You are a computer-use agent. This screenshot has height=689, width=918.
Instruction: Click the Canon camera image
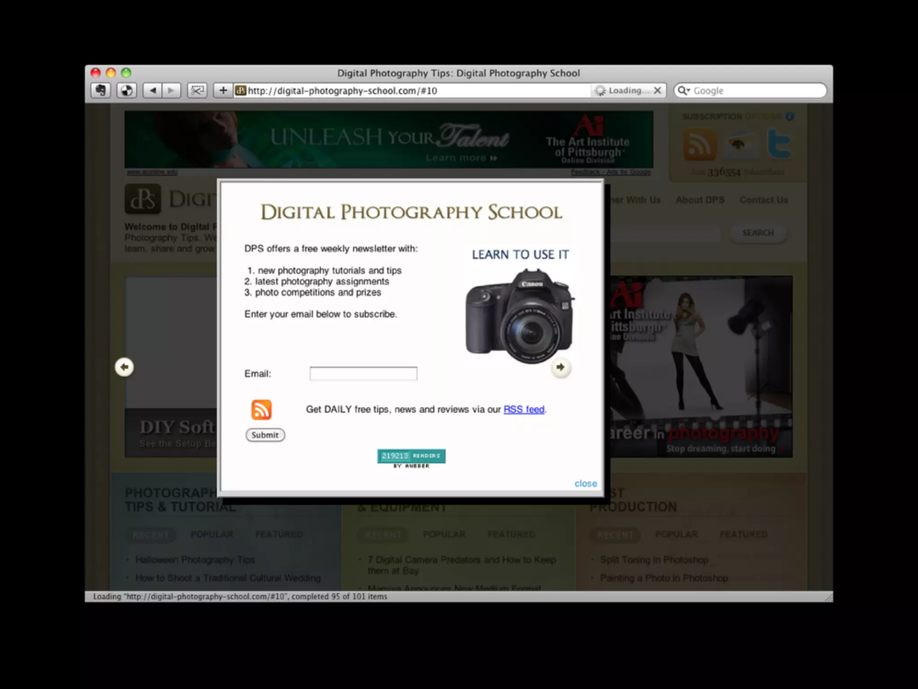[519, 316]
